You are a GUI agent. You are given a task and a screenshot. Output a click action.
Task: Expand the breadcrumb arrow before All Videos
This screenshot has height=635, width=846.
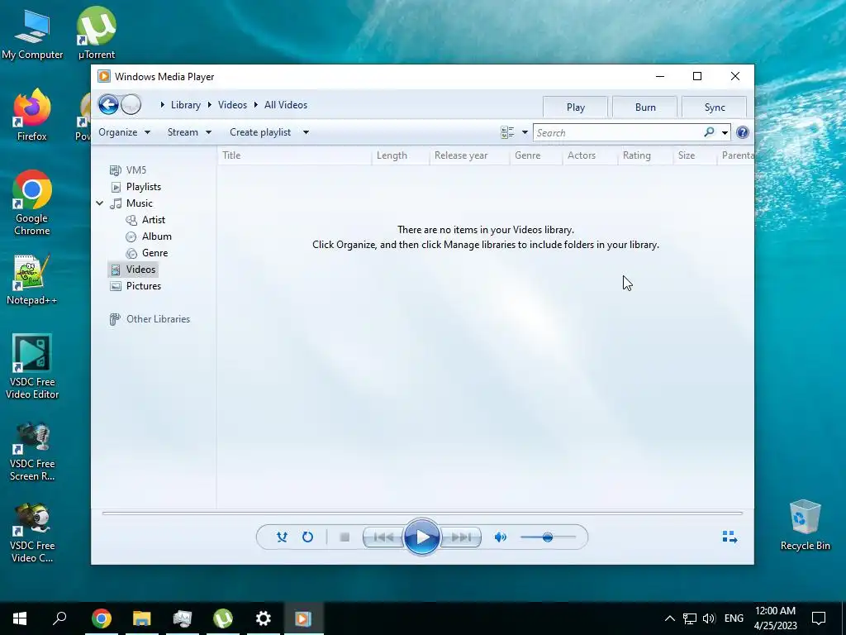(x=256, y=105)
